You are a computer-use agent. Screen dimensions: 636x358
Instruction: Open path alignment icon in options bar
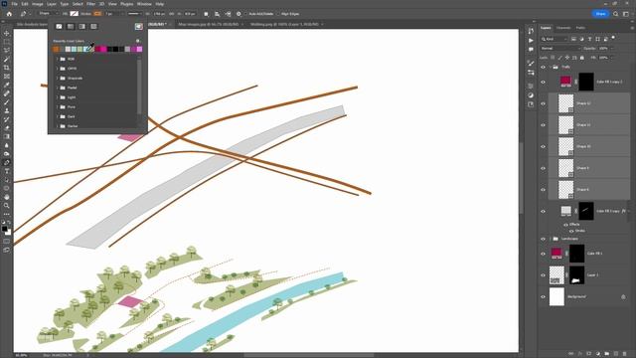217,14
